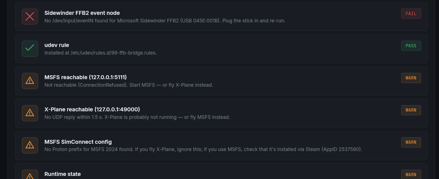The image size is (439, 179).
Task: Select the Sidewinder FFB2 event node title
Action: (82, 13)
